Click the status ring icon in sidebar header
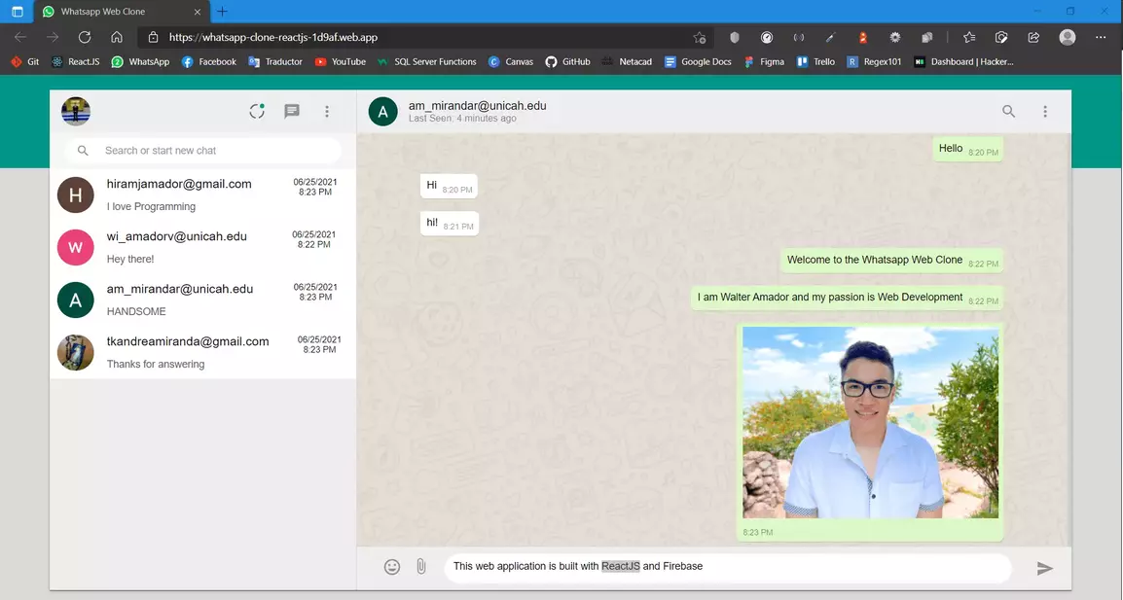 [x=257, y=112]
